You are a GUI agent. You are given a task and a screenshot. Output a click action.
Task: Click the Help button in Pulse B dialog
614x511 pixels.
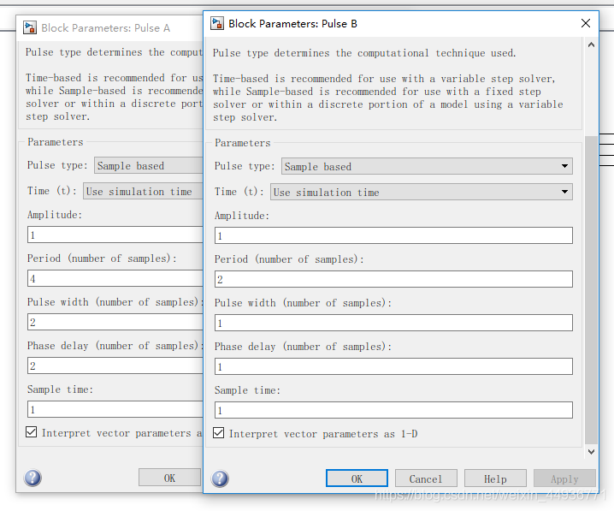pos(495,478)
